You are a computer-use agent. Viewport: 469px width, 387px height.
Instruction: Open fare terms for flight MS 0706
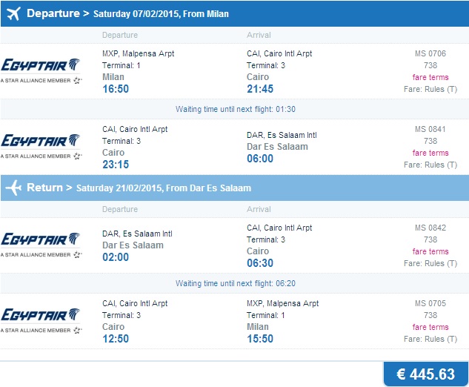pyautogui.click(x=430, y=77)
